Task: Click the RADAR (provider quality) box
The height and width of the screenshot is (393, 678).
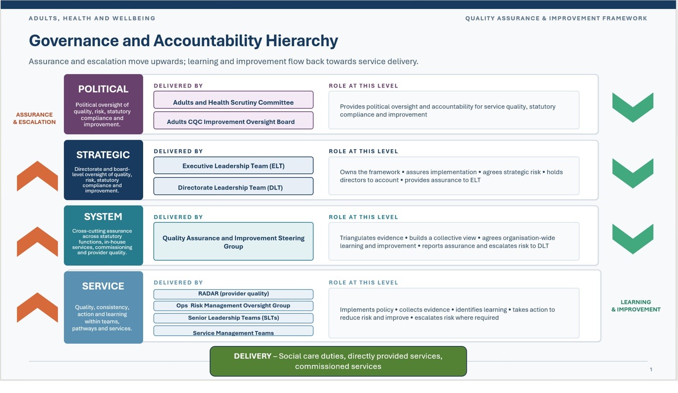Action: (234, 294)
